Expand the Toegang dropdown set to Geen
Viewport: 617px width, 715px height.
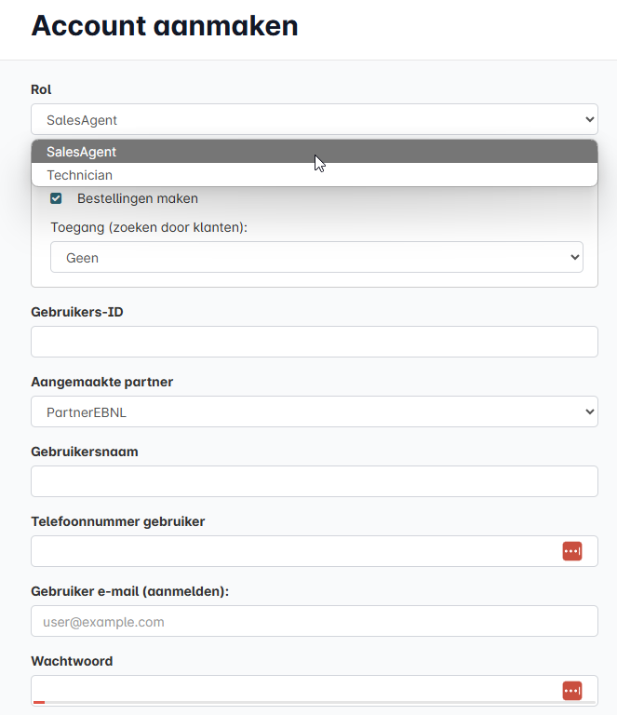[x=316, y=258]
